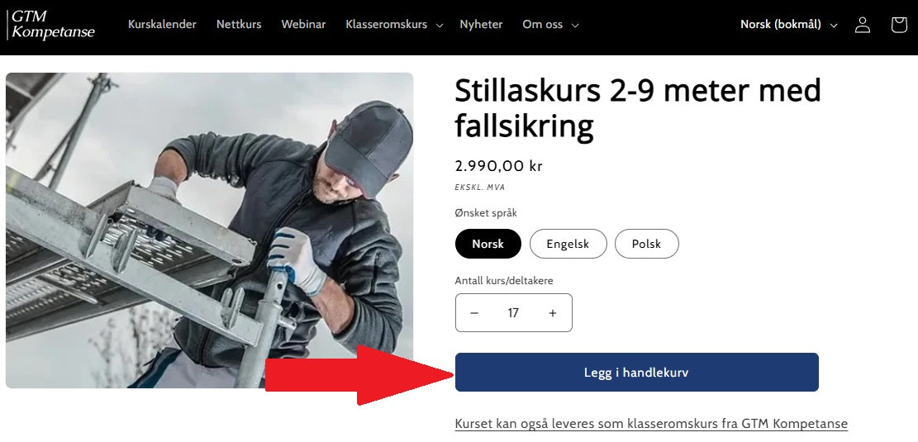Follow the klasseromskurs fra GTM Kompetanse link
This screenshot has width=918, height=442.
651,424
